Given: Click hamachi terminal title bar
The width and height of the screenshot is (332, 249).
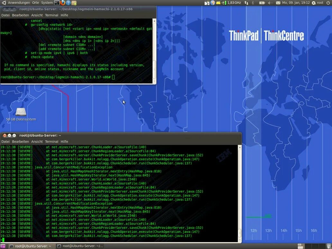Looking at the screenshot, I should click(78, 9).
